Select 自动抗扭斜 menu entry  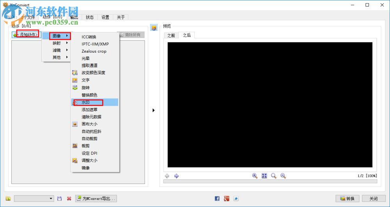tap(91, 131)
